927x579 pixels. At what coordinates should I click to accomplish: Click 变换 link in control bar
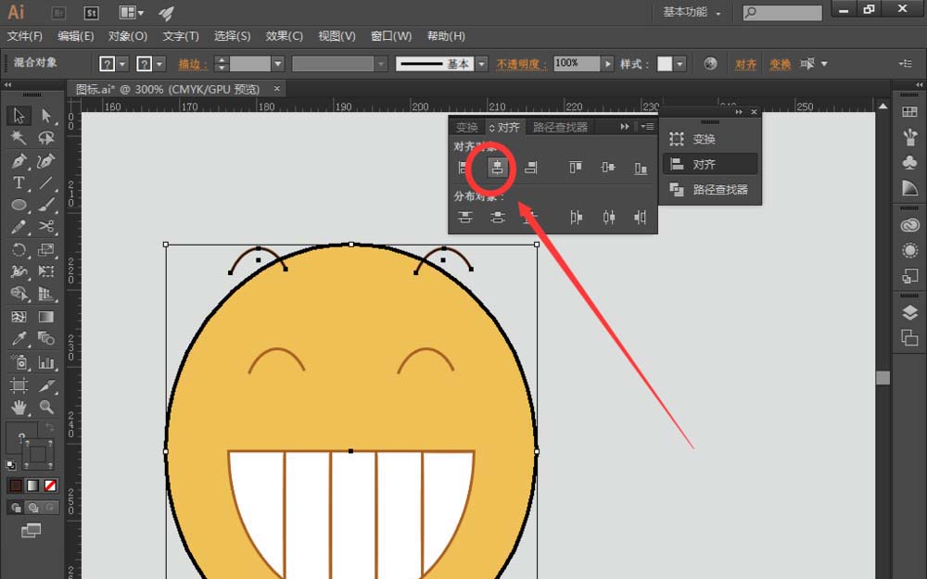(x=780, y=64)
